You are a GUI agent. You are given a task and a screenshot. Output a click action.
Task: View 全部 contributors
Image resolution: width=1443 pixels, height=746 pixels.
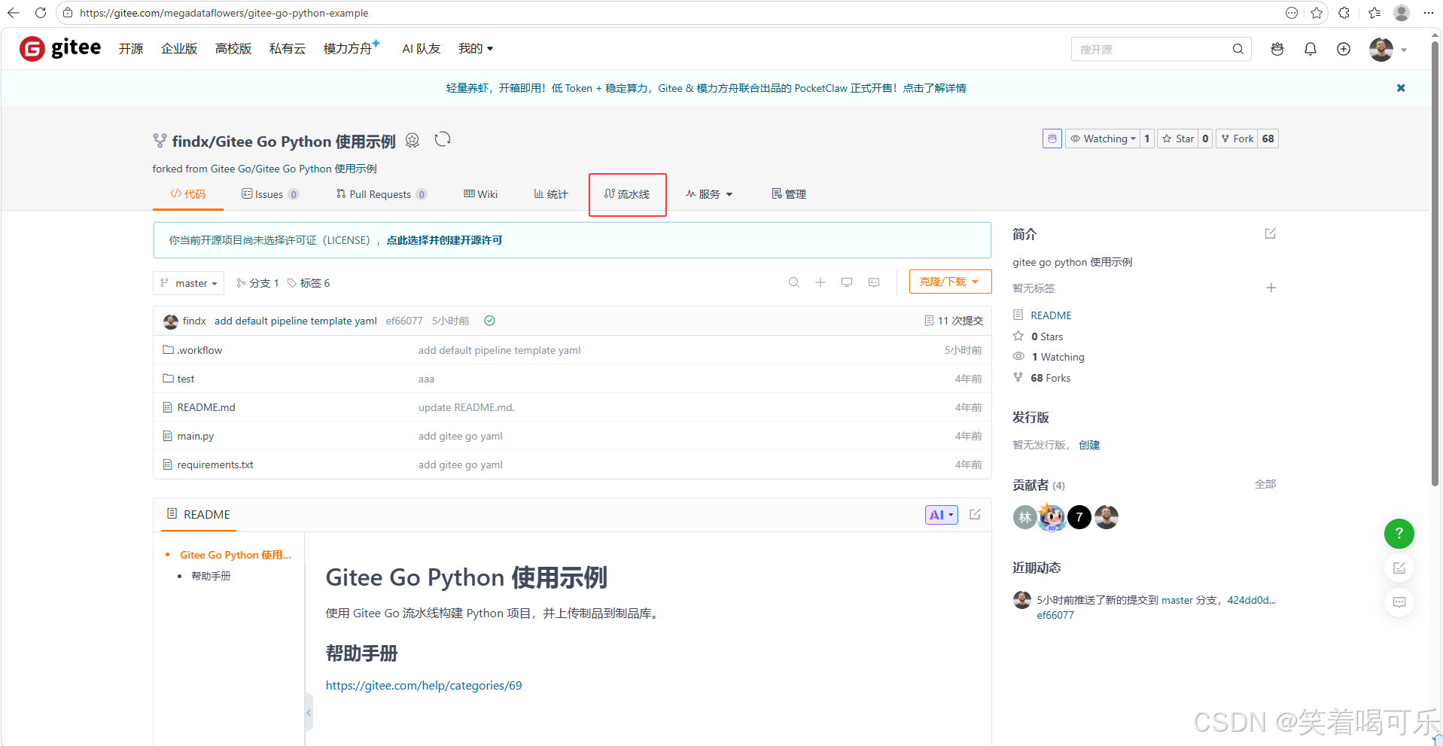pos(1265,484)
